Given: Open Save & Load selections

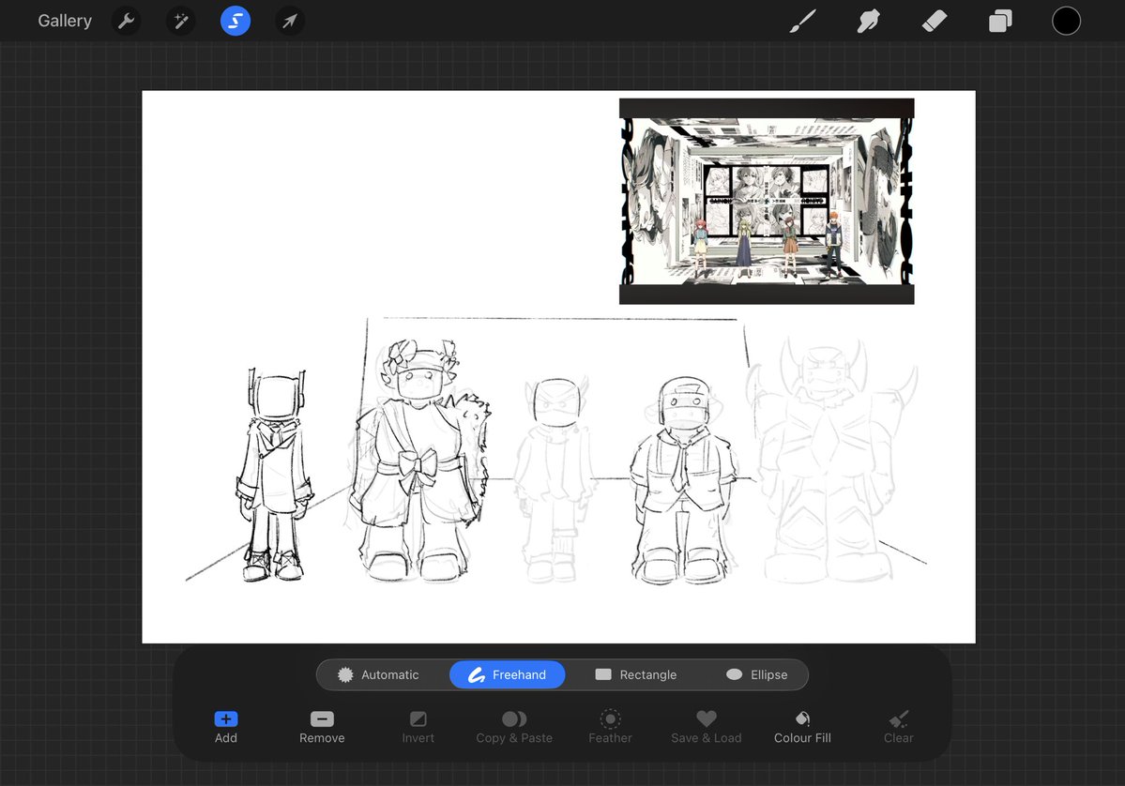Looking at the screenshot, I should pyautogui.click(x=707, y=727).
